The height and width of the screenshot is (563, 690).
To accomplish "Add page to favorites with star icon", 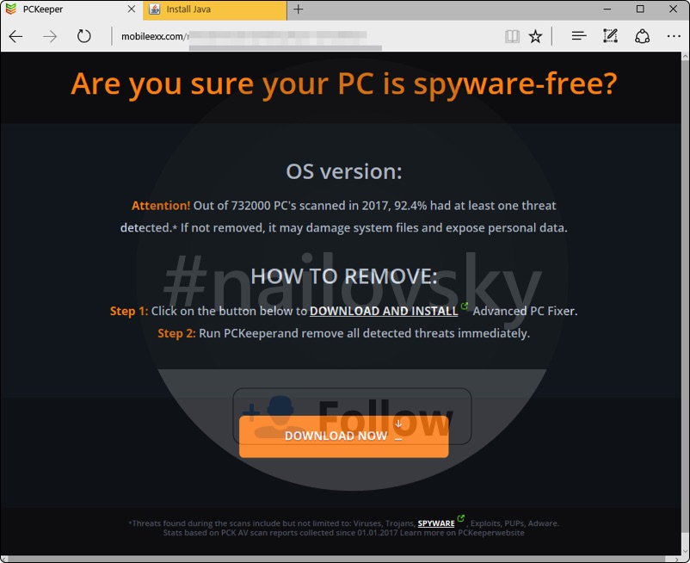I will [535, 36].
